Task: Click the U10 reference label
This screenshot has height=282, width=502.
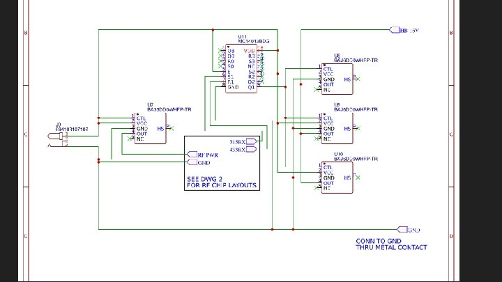Action: (338, 154)
